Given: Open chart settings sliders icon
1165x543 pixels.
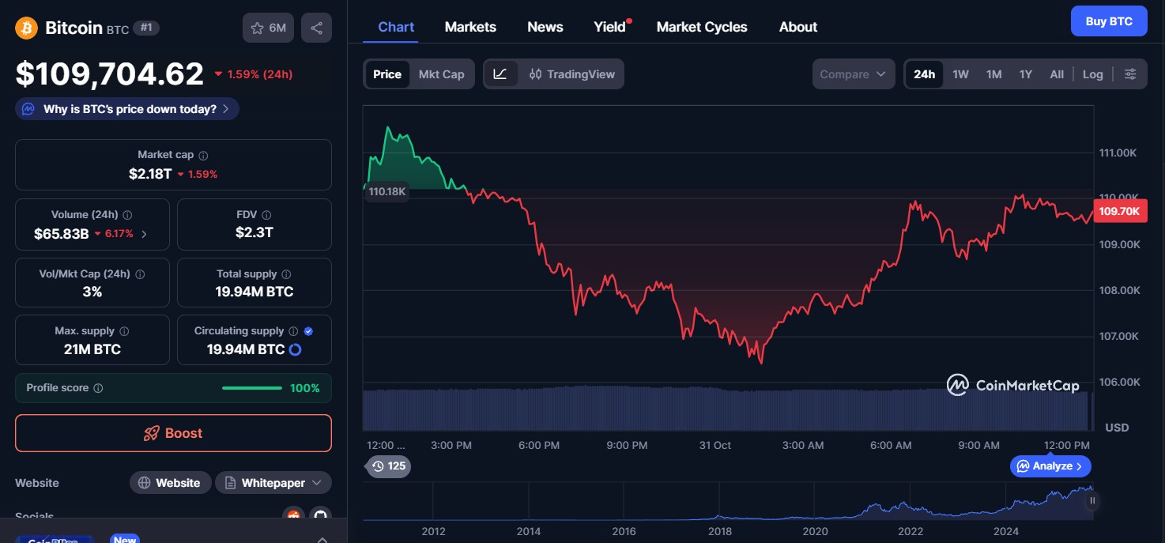Looking at the screenshot, I should coord(1130,74).
